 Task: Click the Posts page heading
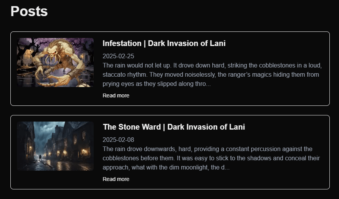pos(29,11)
